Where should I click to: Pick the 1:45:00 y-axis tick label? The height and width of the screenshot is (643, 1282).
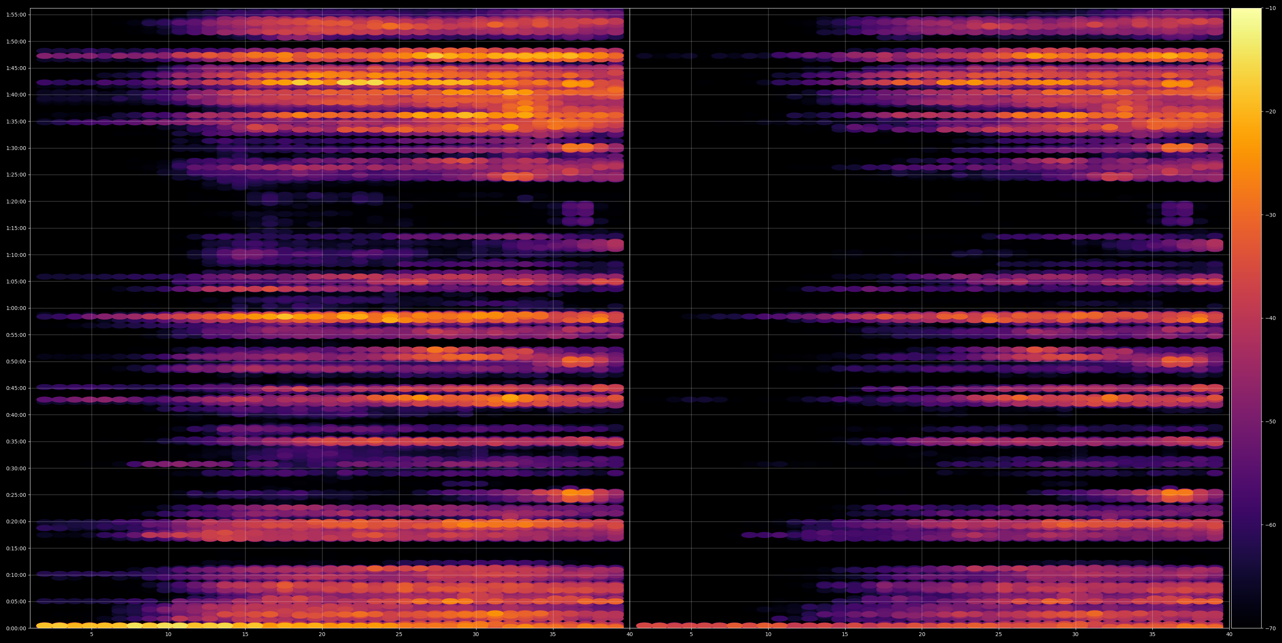[16, 68]
